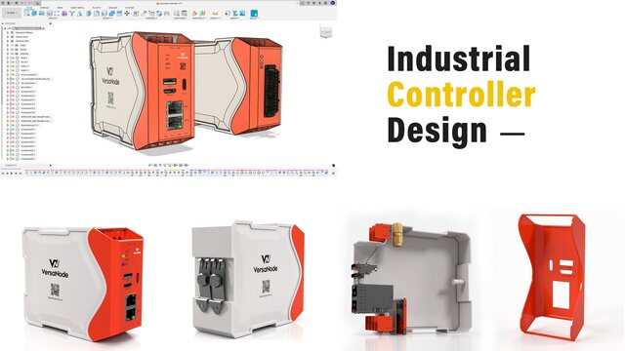This screenshot has height=351, width=625.
Task: Jump timeline to the end
Action: [x=21, y=174]
